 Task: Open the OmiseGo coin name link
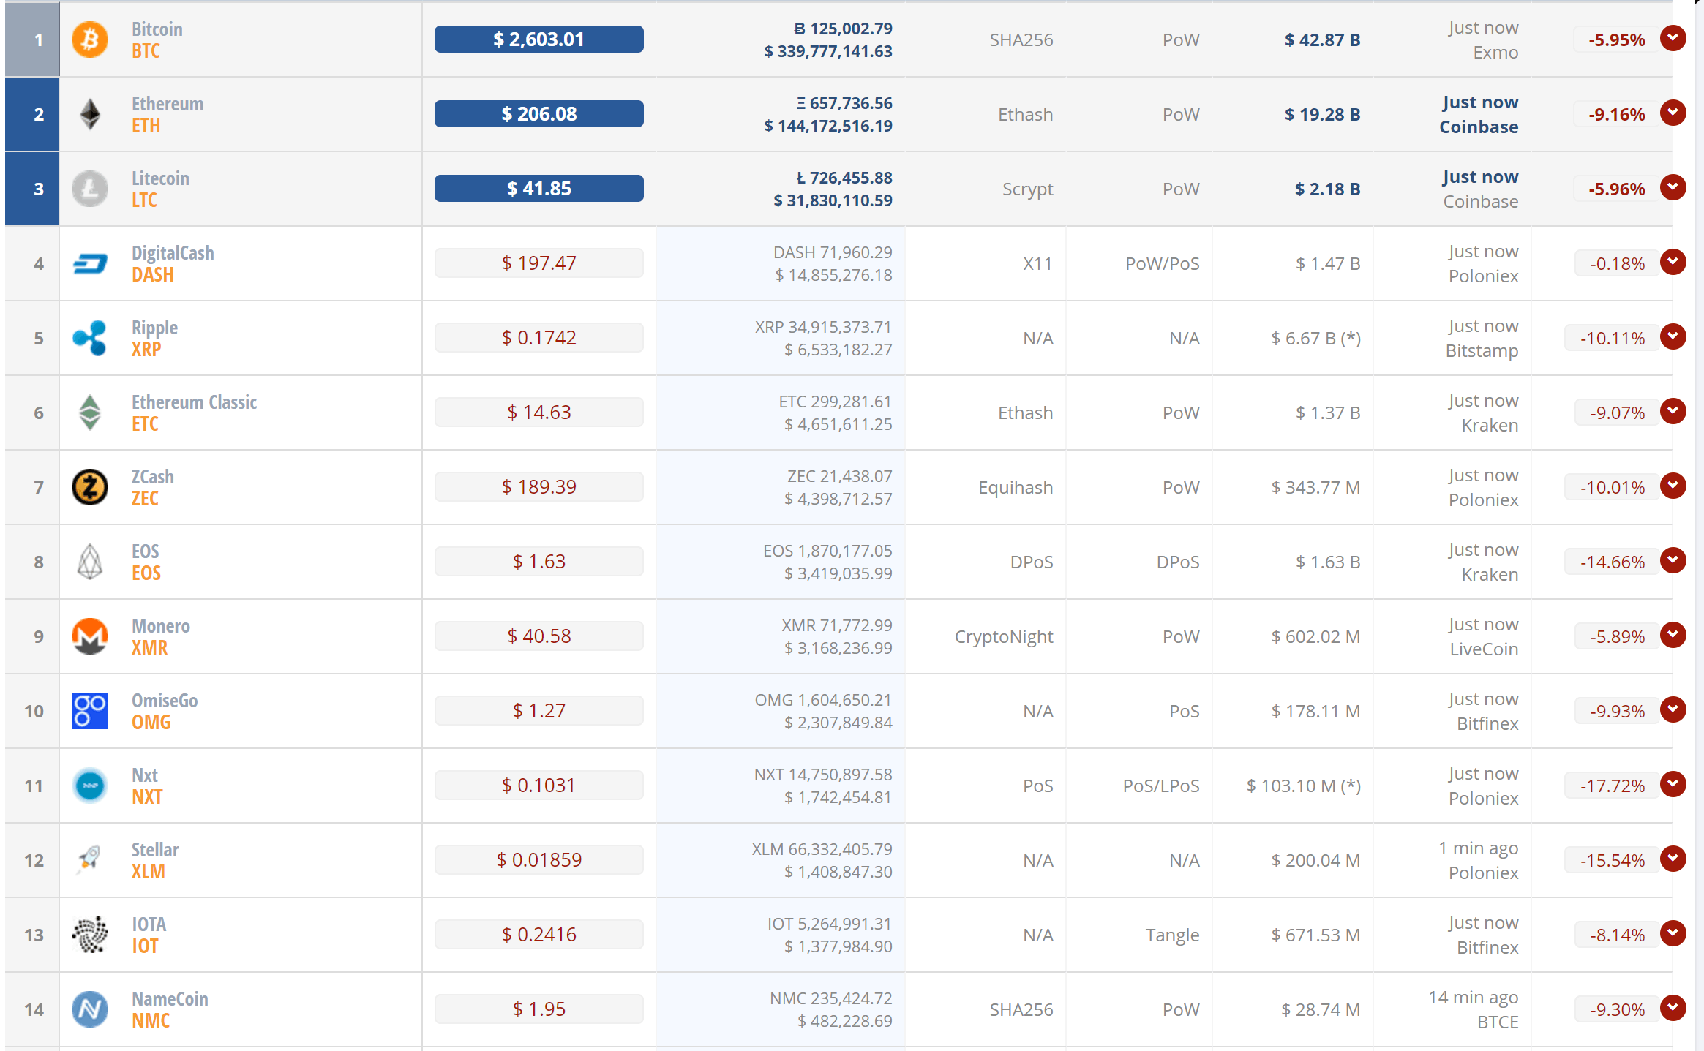pos(165,701)
